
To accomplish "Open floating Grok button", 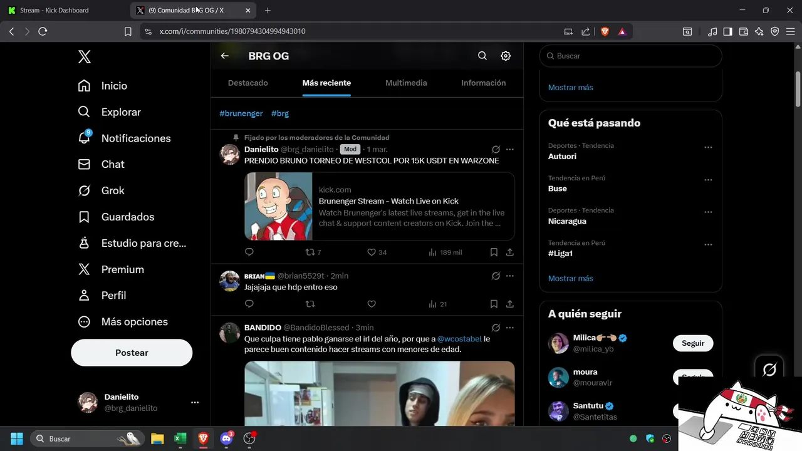I will (x=769, y=370).
